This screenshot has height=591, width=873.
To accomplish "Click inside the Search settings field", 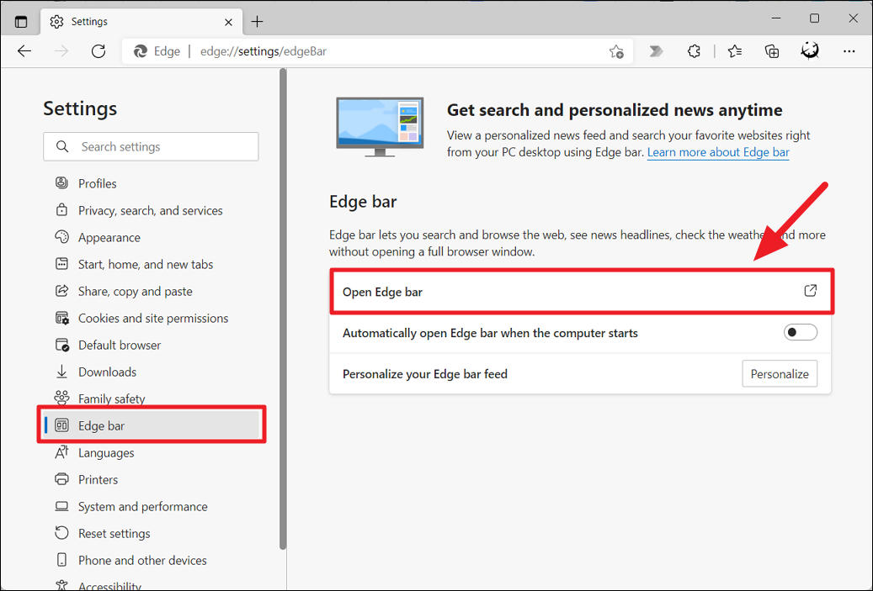I will [x=151, y=146].
